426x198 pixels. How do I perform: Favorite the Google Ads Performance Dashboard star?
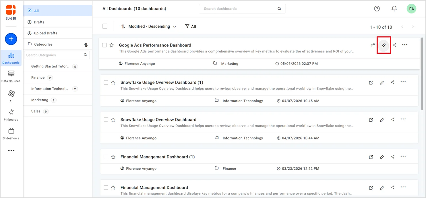point(112,45)
